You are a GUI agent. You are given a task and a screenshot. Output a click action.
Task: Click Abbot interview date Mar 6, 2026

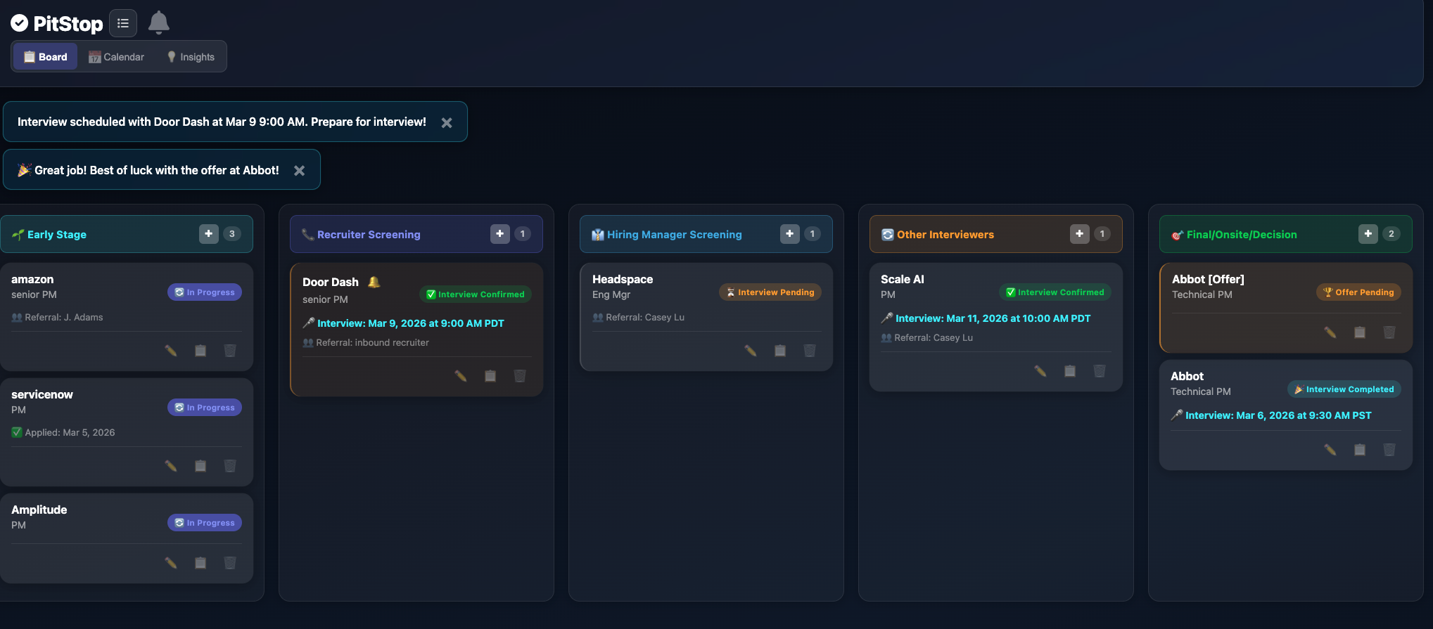click(x=1278, y=415)
